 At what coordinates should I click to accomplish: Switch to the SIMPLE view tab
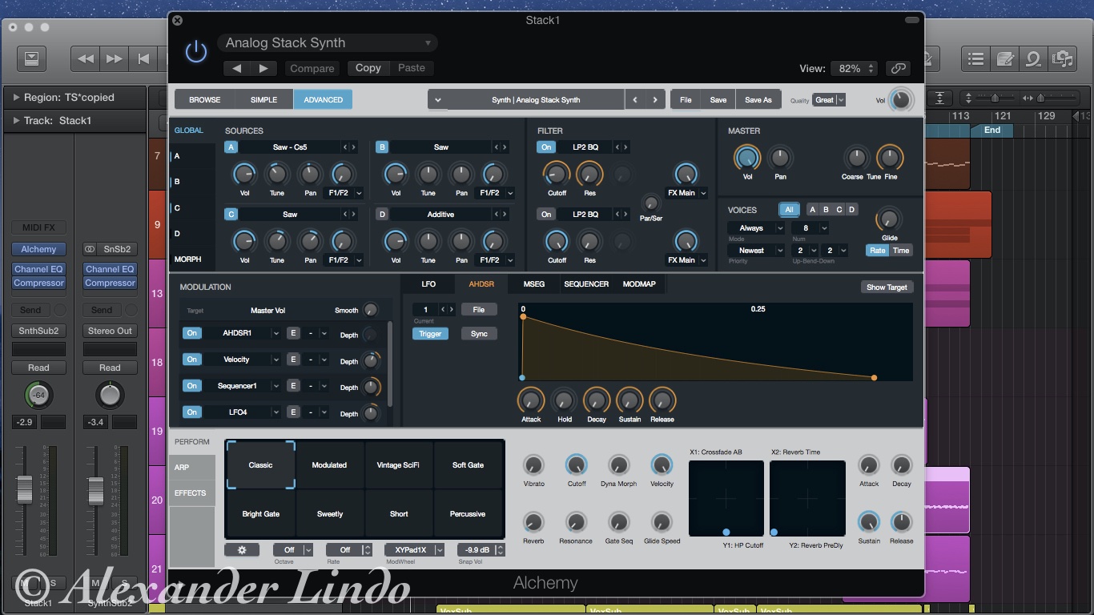(x=263, y=100)
